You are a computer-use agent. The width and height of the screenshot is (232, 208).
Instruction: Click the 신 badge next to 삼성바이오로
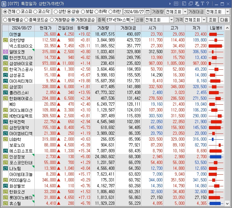pyautogui.click(x=6, y=63)
